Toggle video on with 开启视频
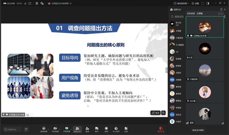Viewport: 229px width, 135px height. pyautogui.click(x=55, y=130)
